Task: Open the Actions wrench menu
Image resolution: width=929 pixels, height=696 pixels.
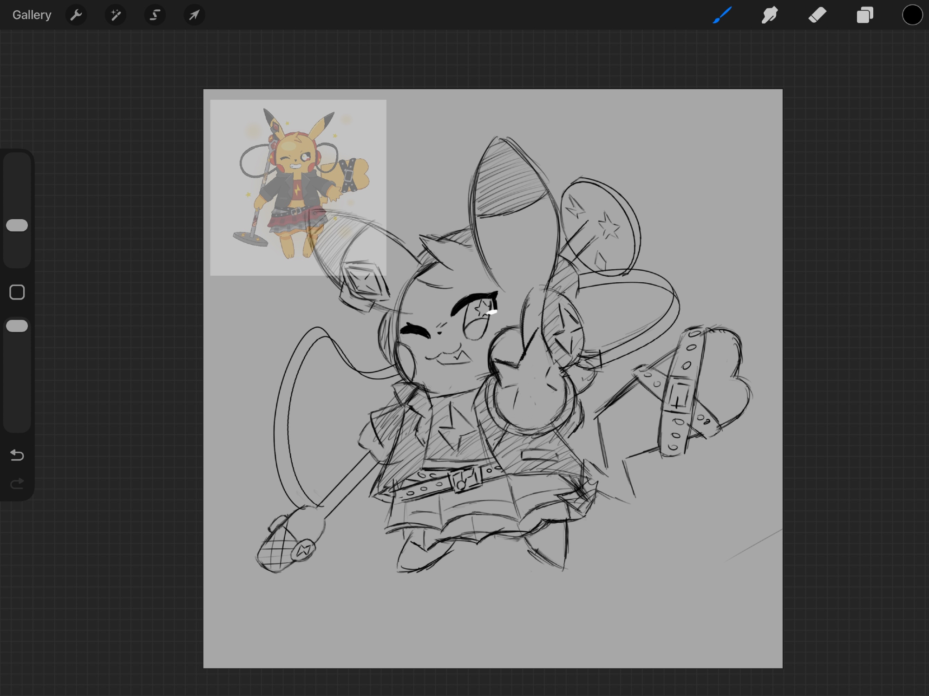Action: (x=76, y=15)
